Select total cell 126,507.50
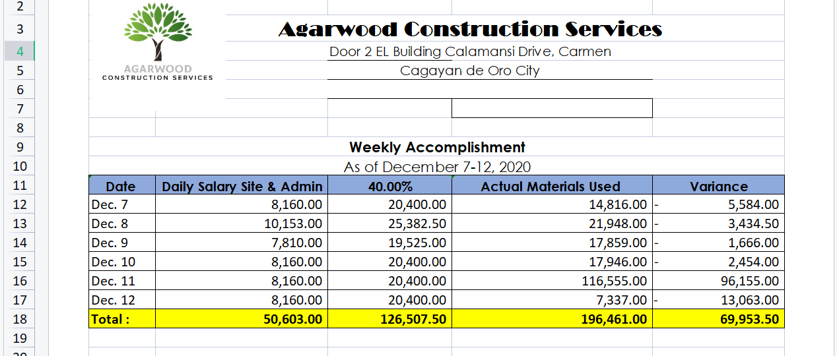The height and width of the screenshot is (356, 837). click(x=390, y=319)
